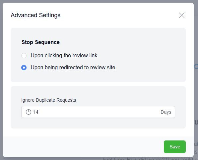This screenshot has height=160, width=198.
Task: Click the dimmed backdrop beside the dialog
Action: tap(196, 38)
